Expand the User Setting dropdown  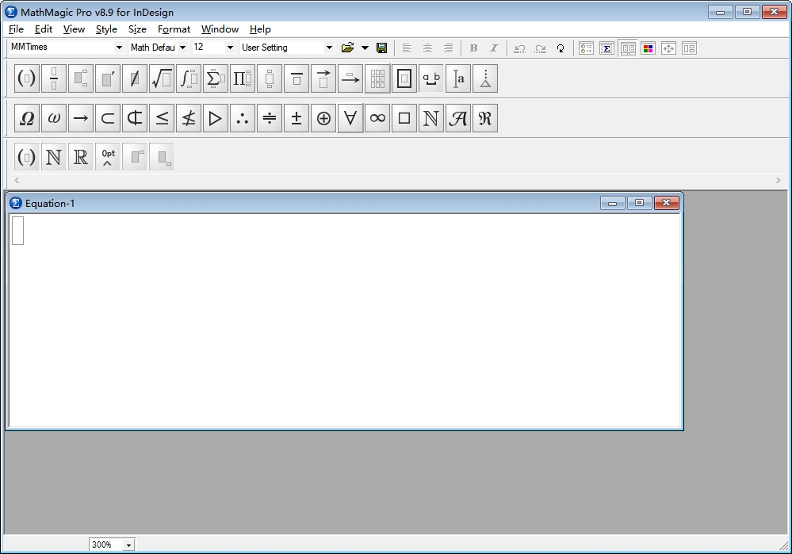tap(329, 48)
